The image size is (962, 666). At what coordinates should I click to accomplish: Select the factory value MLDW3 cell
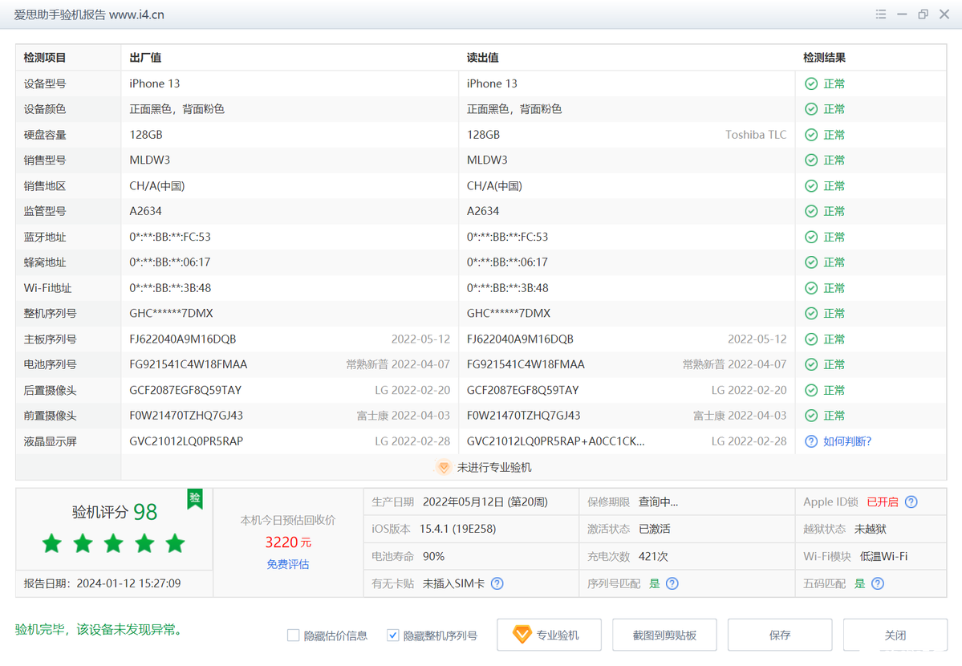click(x=150, y=160)
